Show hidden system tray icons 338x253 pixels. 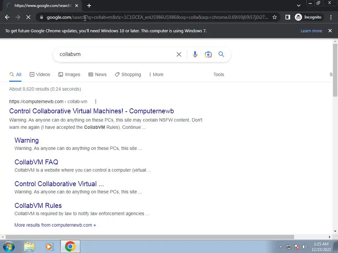281,247
